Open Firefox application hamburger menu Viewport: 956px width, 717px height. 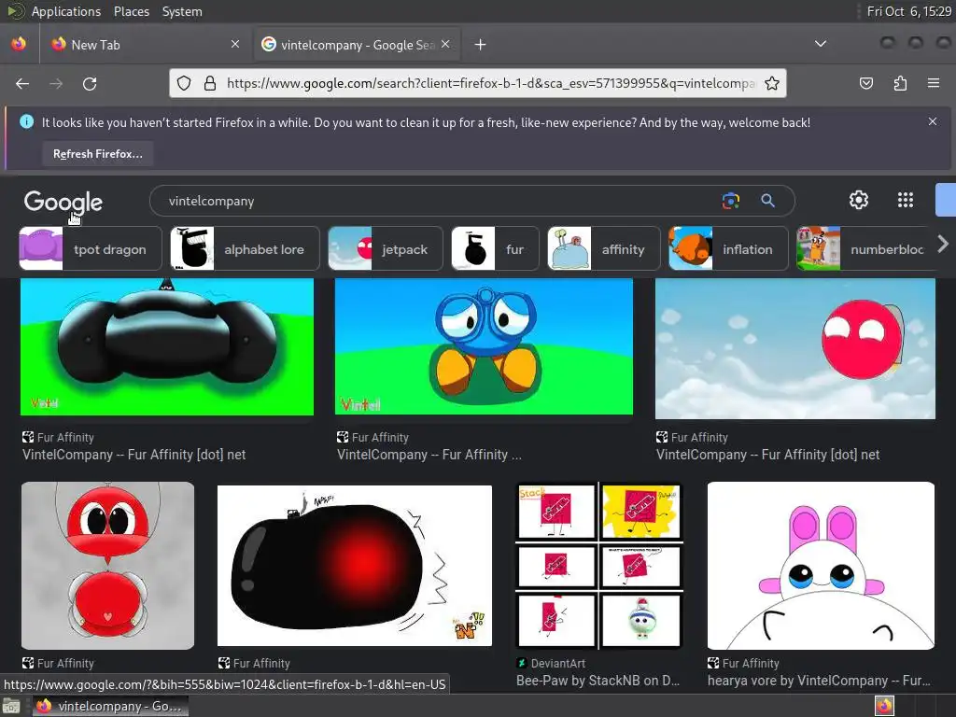pos(934,83)
